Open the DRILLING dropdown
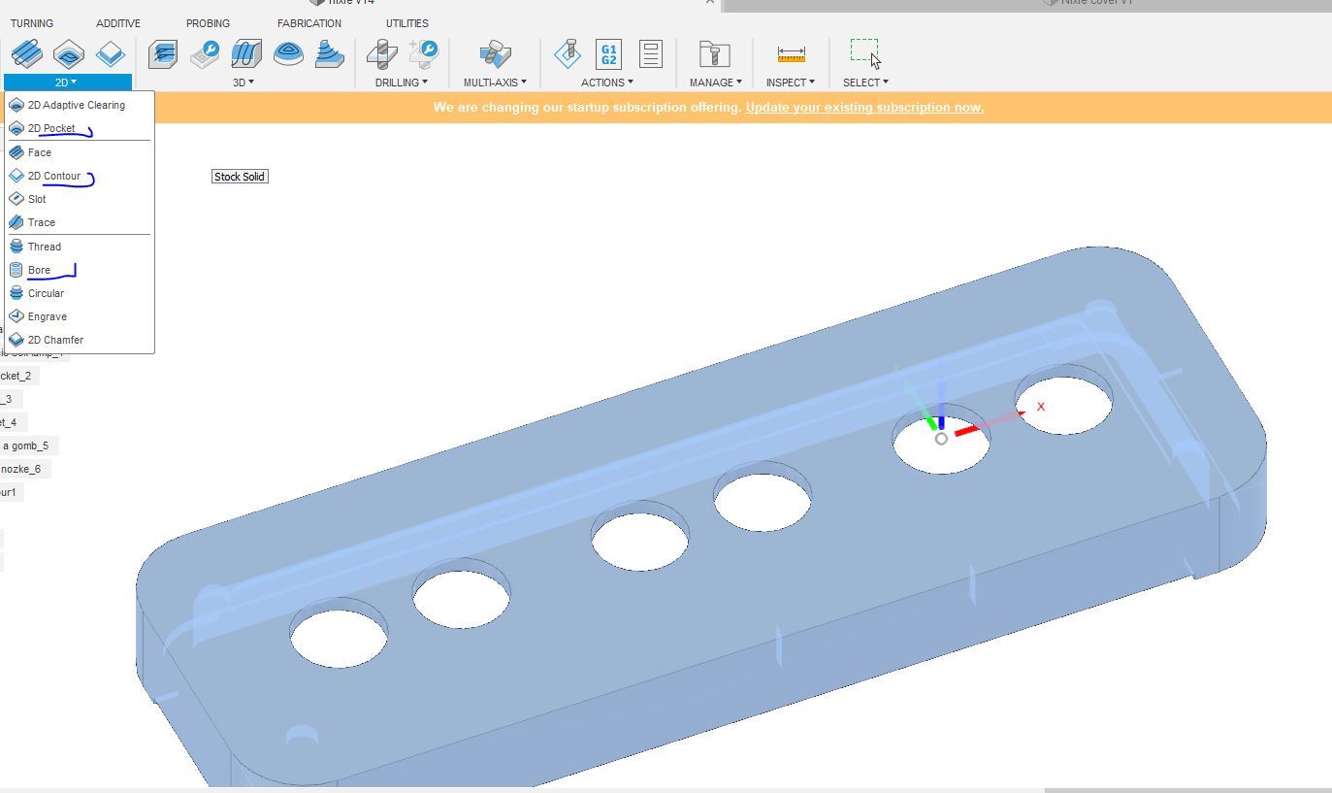Image resolution: width=1332 pixels, height=793 pixels. 402,83
